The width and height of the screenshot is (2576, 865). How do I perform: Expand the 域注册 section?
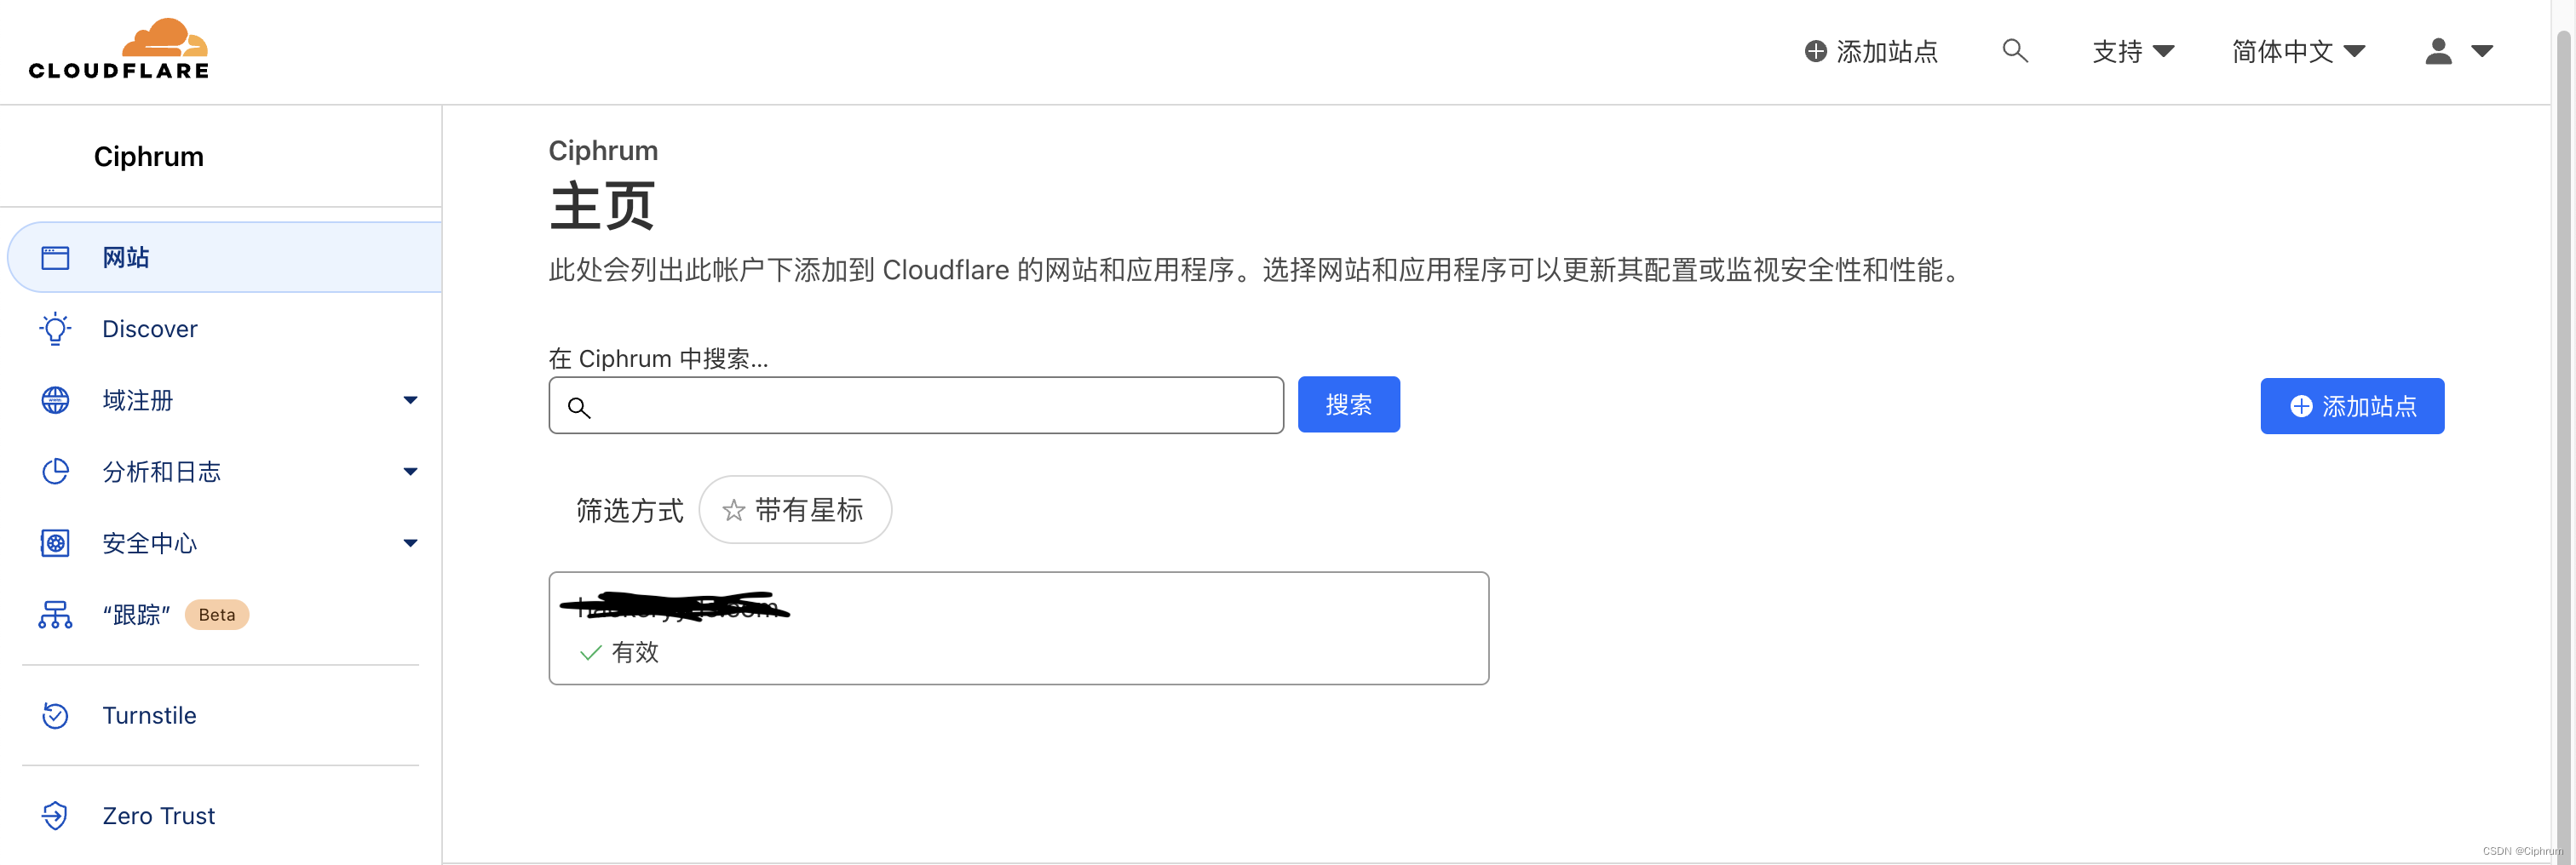410,399
